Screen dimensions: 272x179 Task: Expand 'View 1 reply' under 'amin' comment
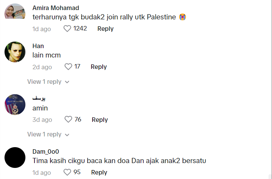[x=44, y=134]
